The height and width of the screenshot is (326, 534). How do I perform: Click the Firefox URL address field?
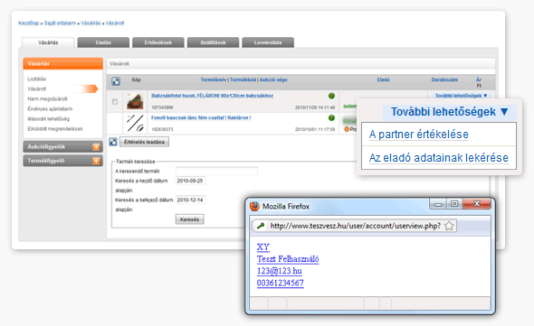(x=355, y=226)
